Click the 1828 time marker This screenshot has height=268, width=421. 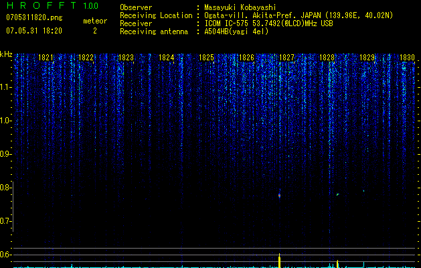tap(327, 58)
